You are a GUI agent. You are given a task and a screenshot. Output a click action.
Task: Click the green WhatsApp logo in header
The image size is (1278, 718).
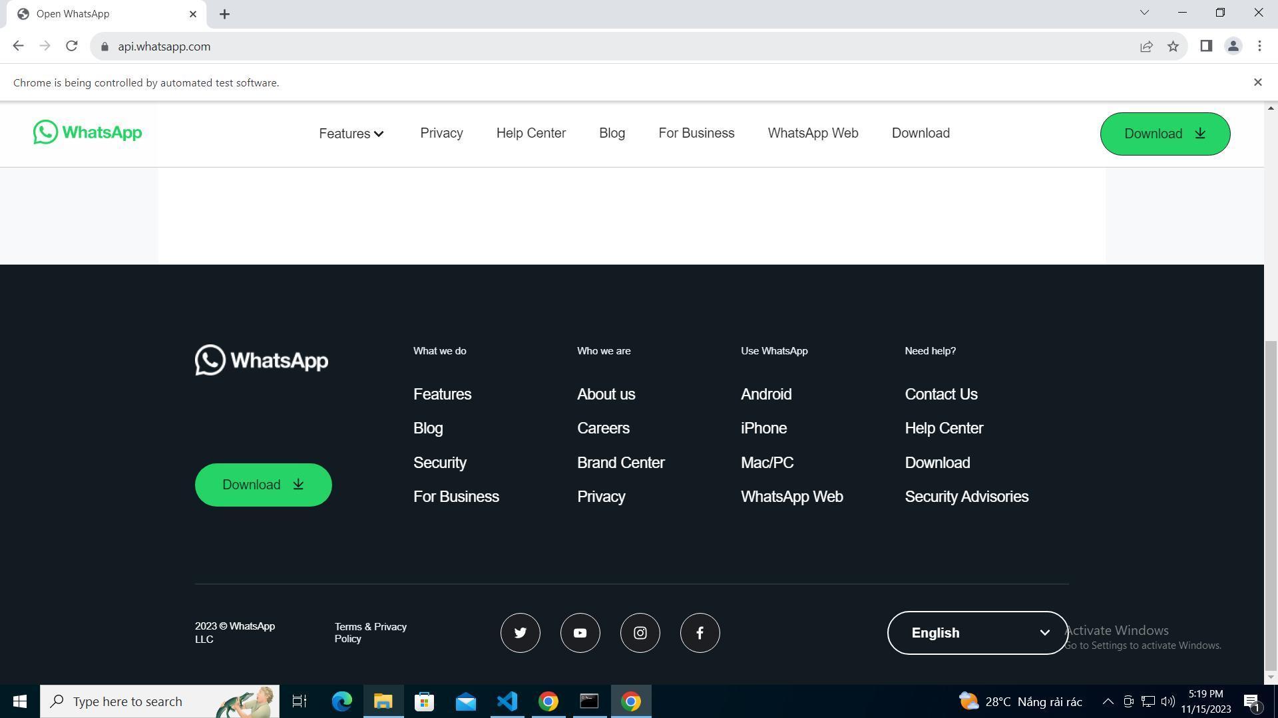click(87, 132)
